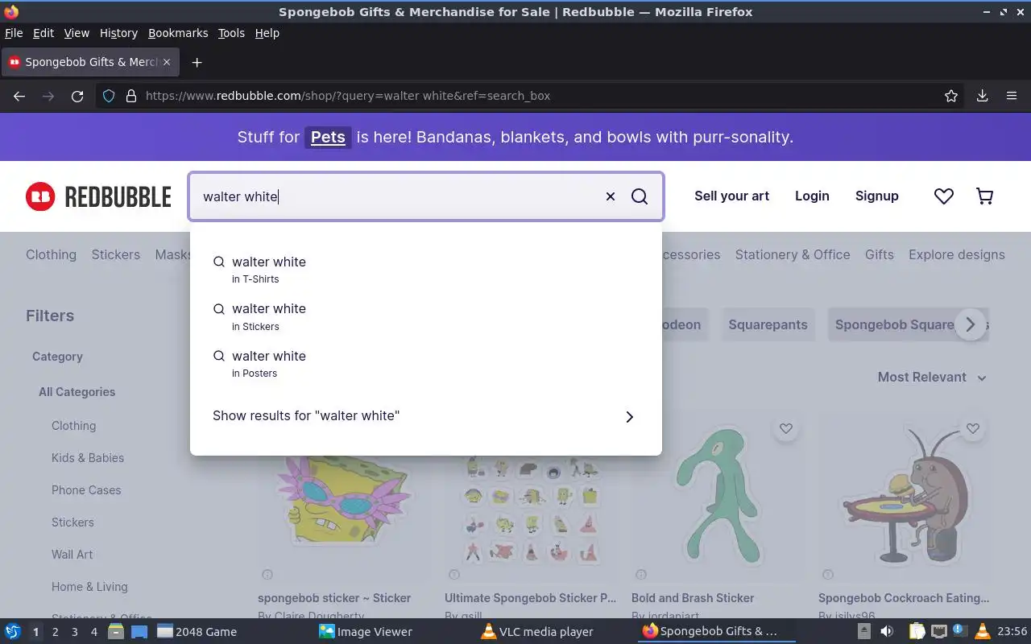Reload the current page
This screenshot has width=1031, height=644.
coord(77,96)
